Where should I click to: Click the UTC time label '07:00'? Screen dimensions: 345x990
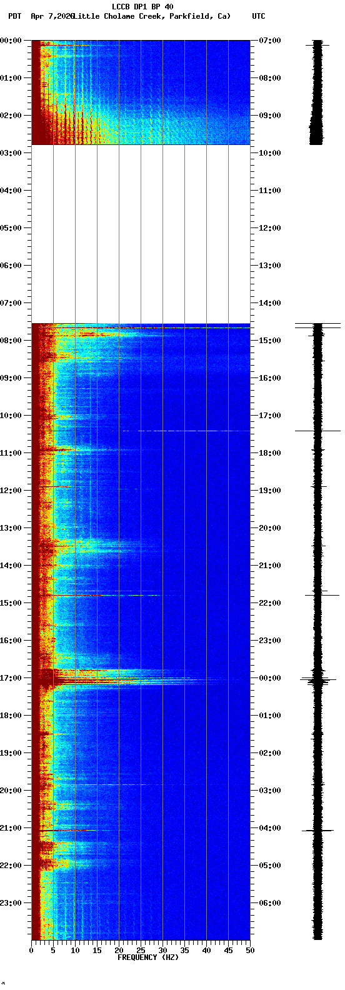270,40
